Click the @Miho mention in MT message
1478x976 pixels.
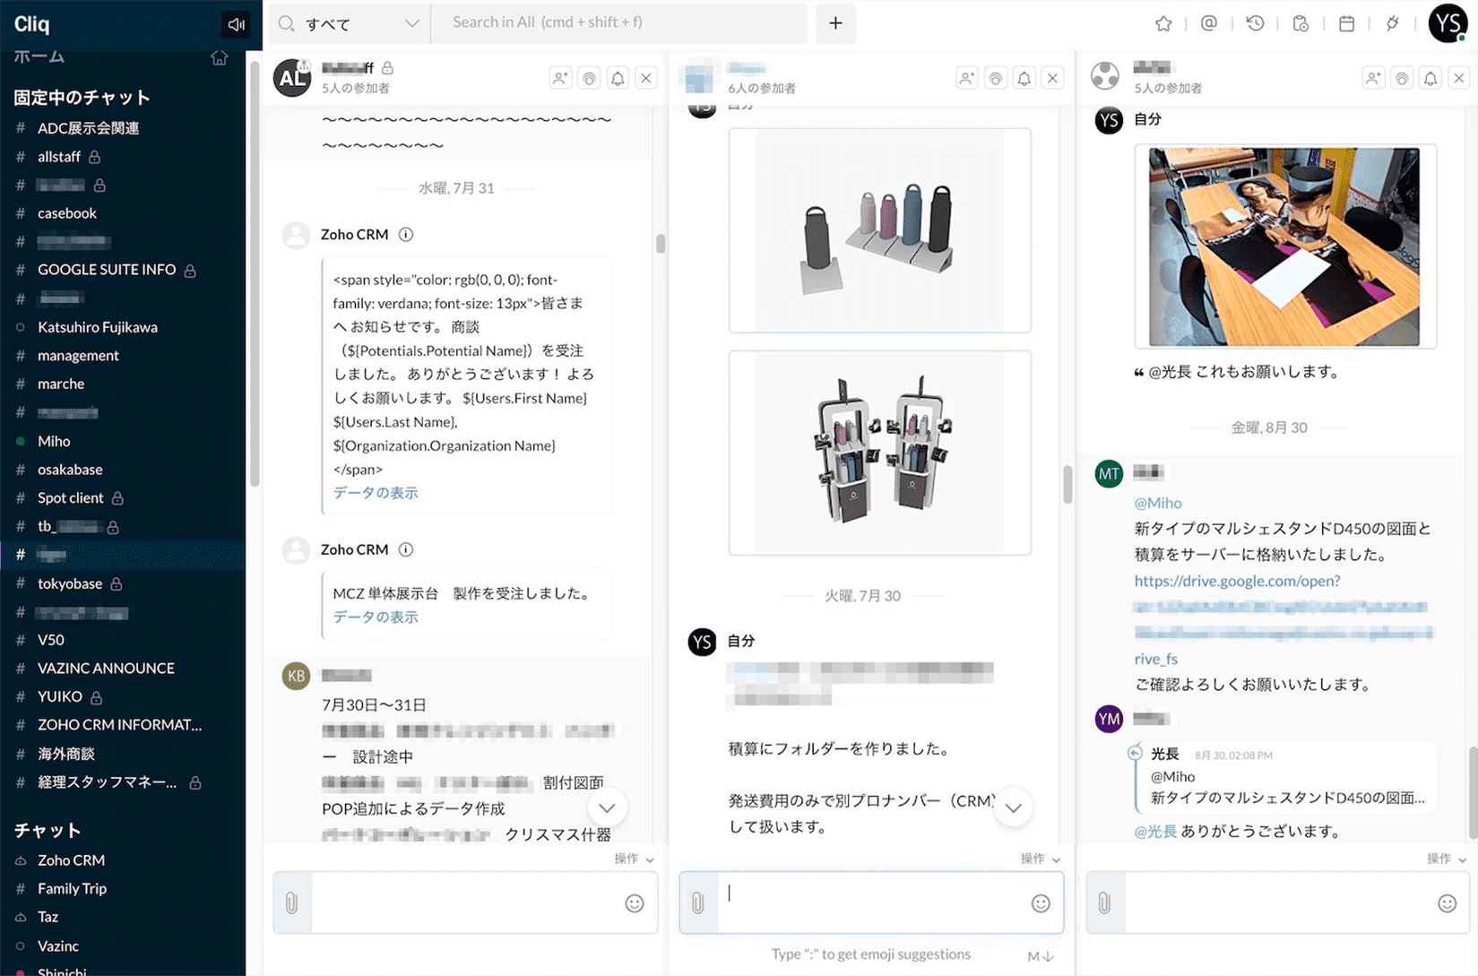pyautogui.click(x=1158, y=503)
